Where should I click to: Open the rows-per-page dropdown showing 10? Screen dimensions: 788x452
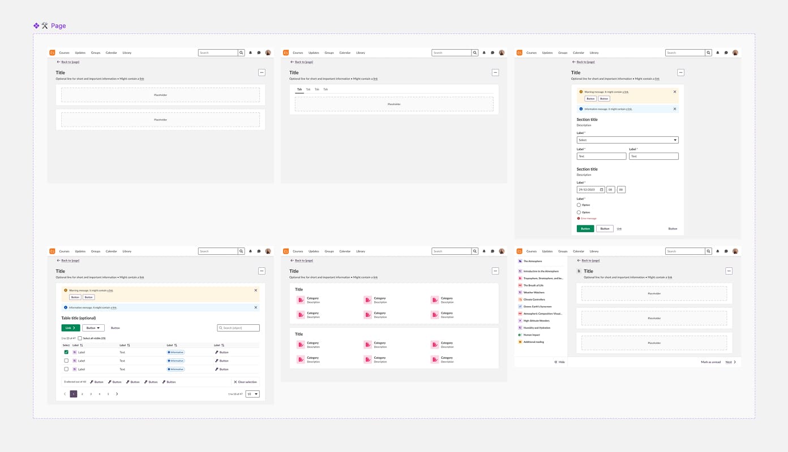(x=252, y=394)
